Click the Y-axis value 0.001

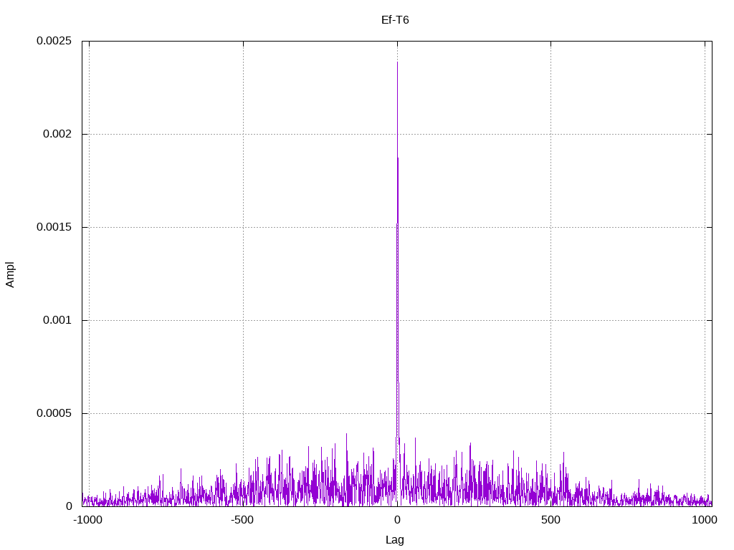point(57,320)
